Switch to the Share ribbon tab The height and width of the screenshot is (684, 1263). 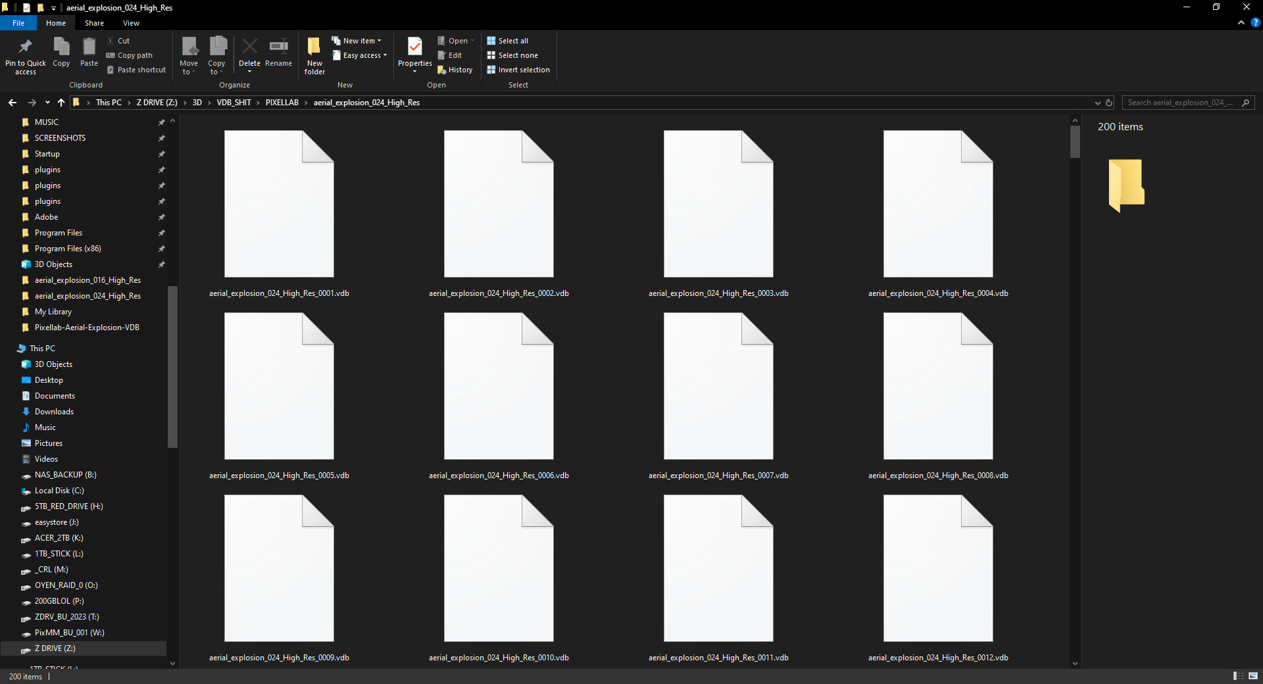pos(94,23)
